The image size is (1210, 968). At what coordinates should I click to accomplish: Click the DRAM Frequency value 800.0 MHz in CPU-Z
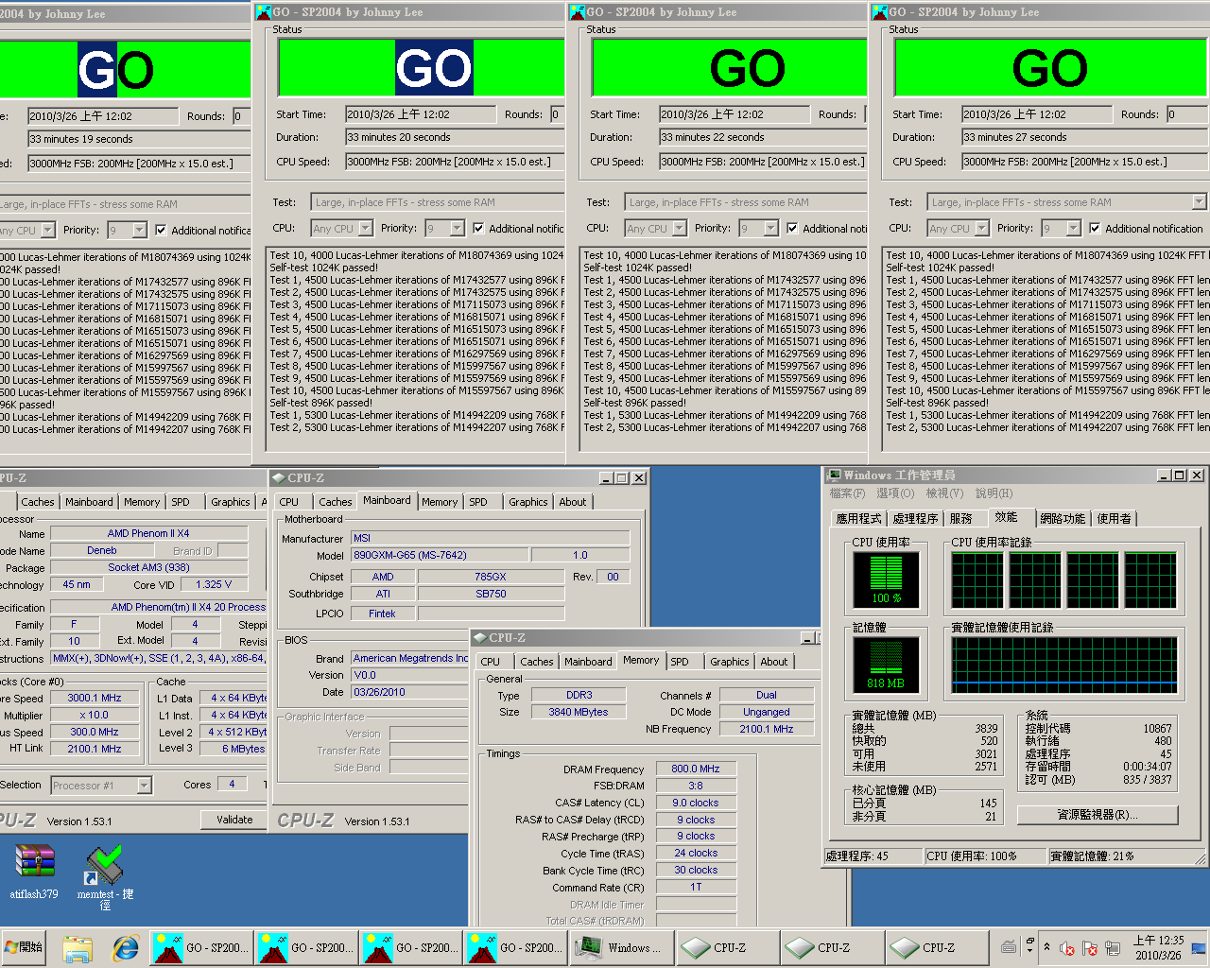696,769
